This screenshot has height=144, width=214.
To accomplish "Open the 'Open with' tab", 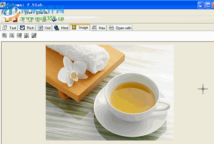I will pyautogui.click(x=120, y=28).
